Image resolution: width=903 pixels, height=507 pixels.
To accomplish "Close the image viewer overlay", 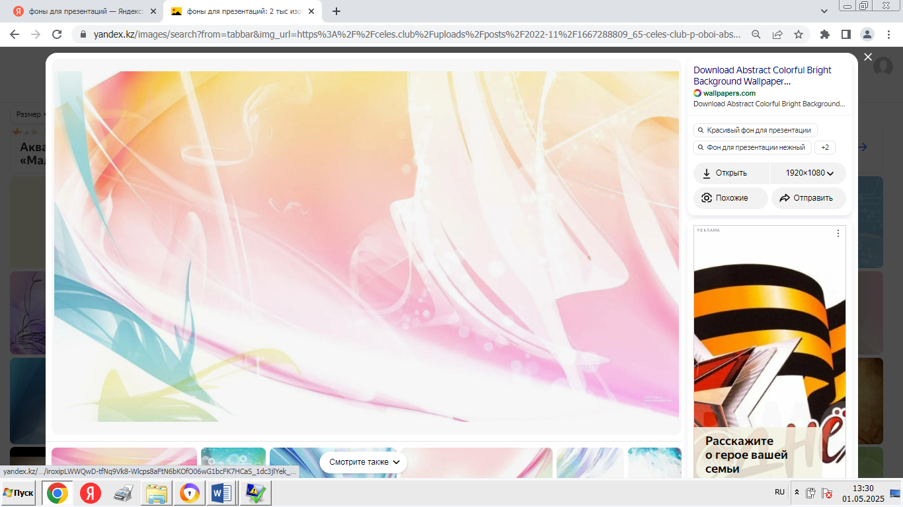I will [868, 57].
